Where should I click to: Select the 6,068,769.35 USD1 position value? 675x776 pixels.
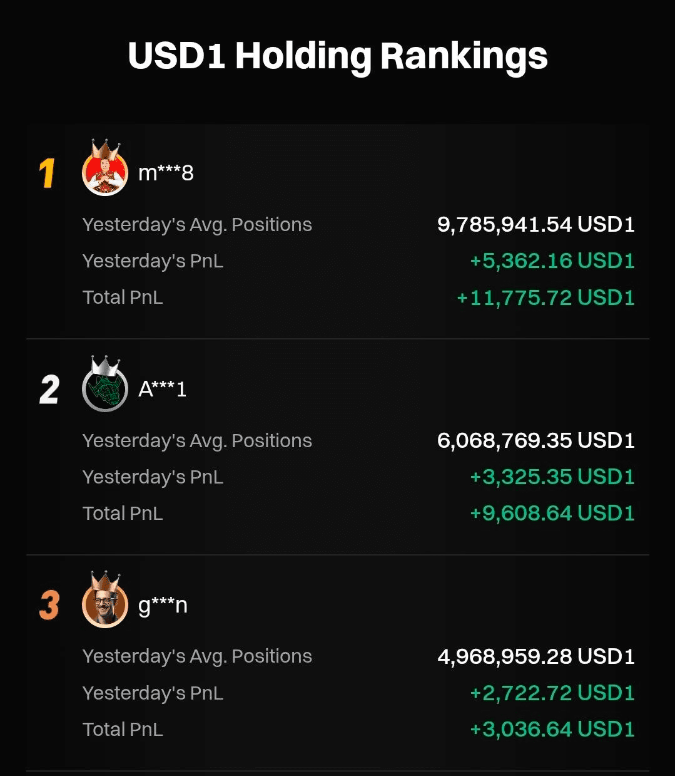click(536, 440)
